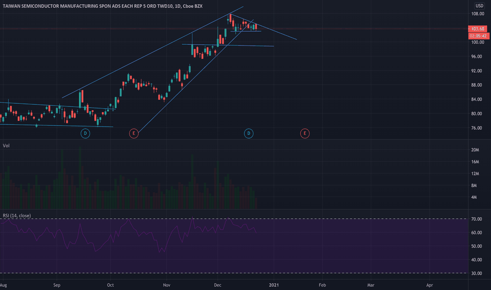Screen dimensions: 491x290
Task: Select the current price label 103.68
Action: tap(477, 29)
